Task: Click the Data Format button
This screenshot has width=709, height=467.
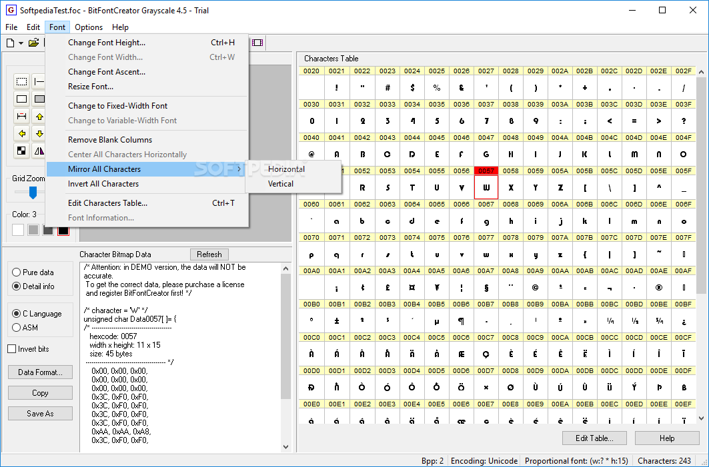Action: 40,372
